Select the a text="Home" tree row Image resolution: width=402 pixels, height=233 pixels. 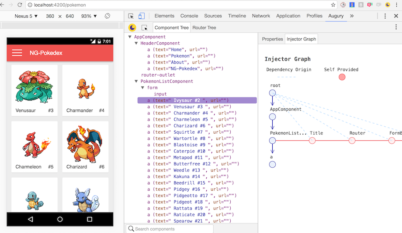pyautogui.click(x=177, y=50)
